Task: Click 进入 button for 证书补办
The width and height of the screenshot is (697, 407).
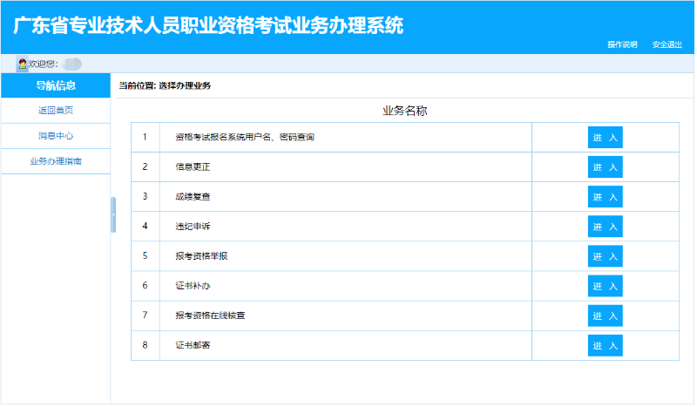Action: [606, 287]
